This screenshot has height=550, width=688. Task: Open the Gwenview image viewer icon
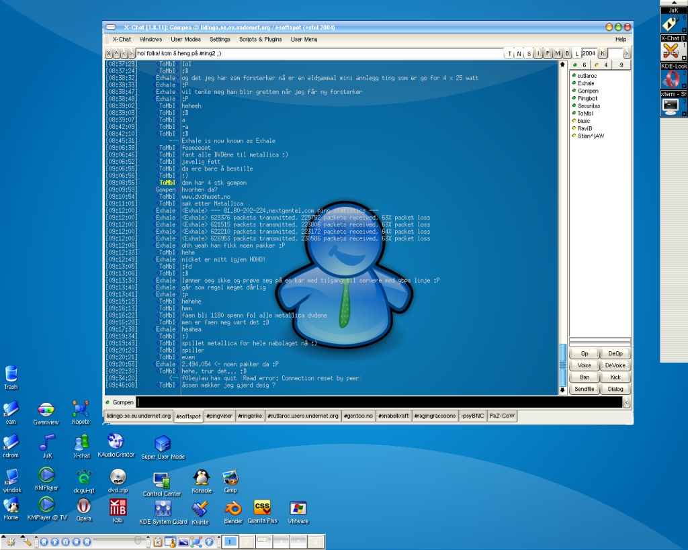[46, 414]
